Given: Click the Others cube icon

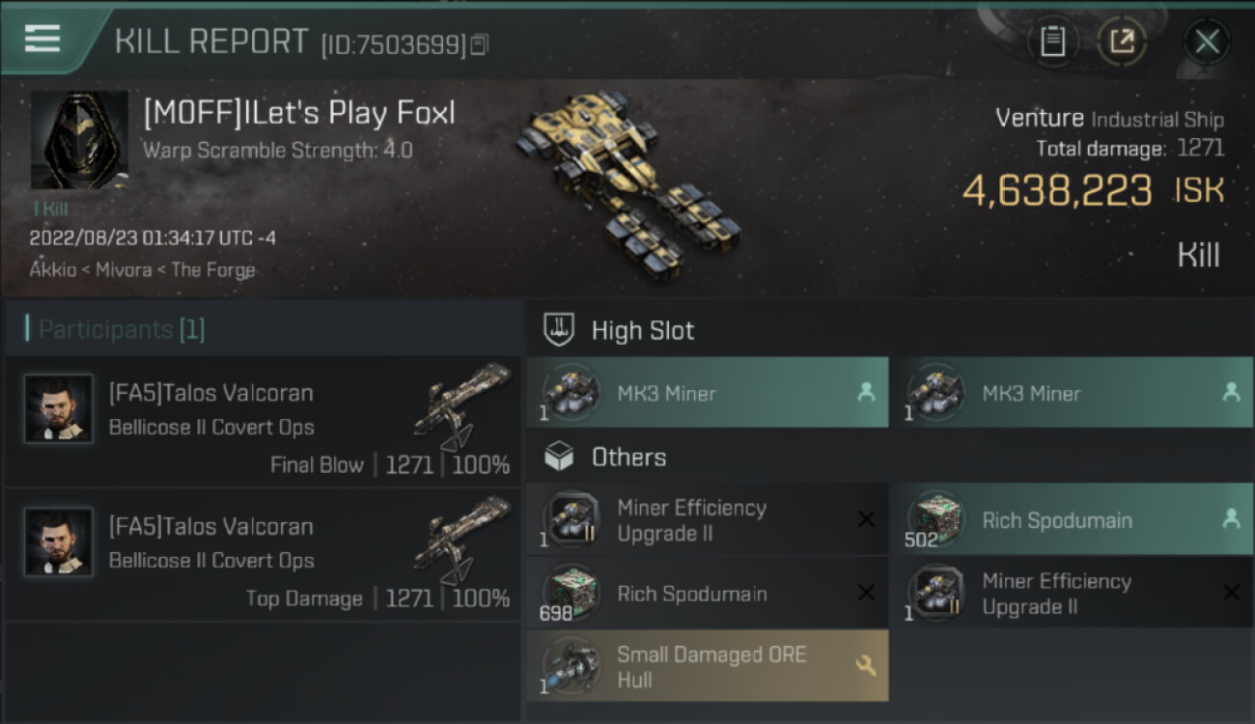Looking at the screenshot, I should point(559,457).
